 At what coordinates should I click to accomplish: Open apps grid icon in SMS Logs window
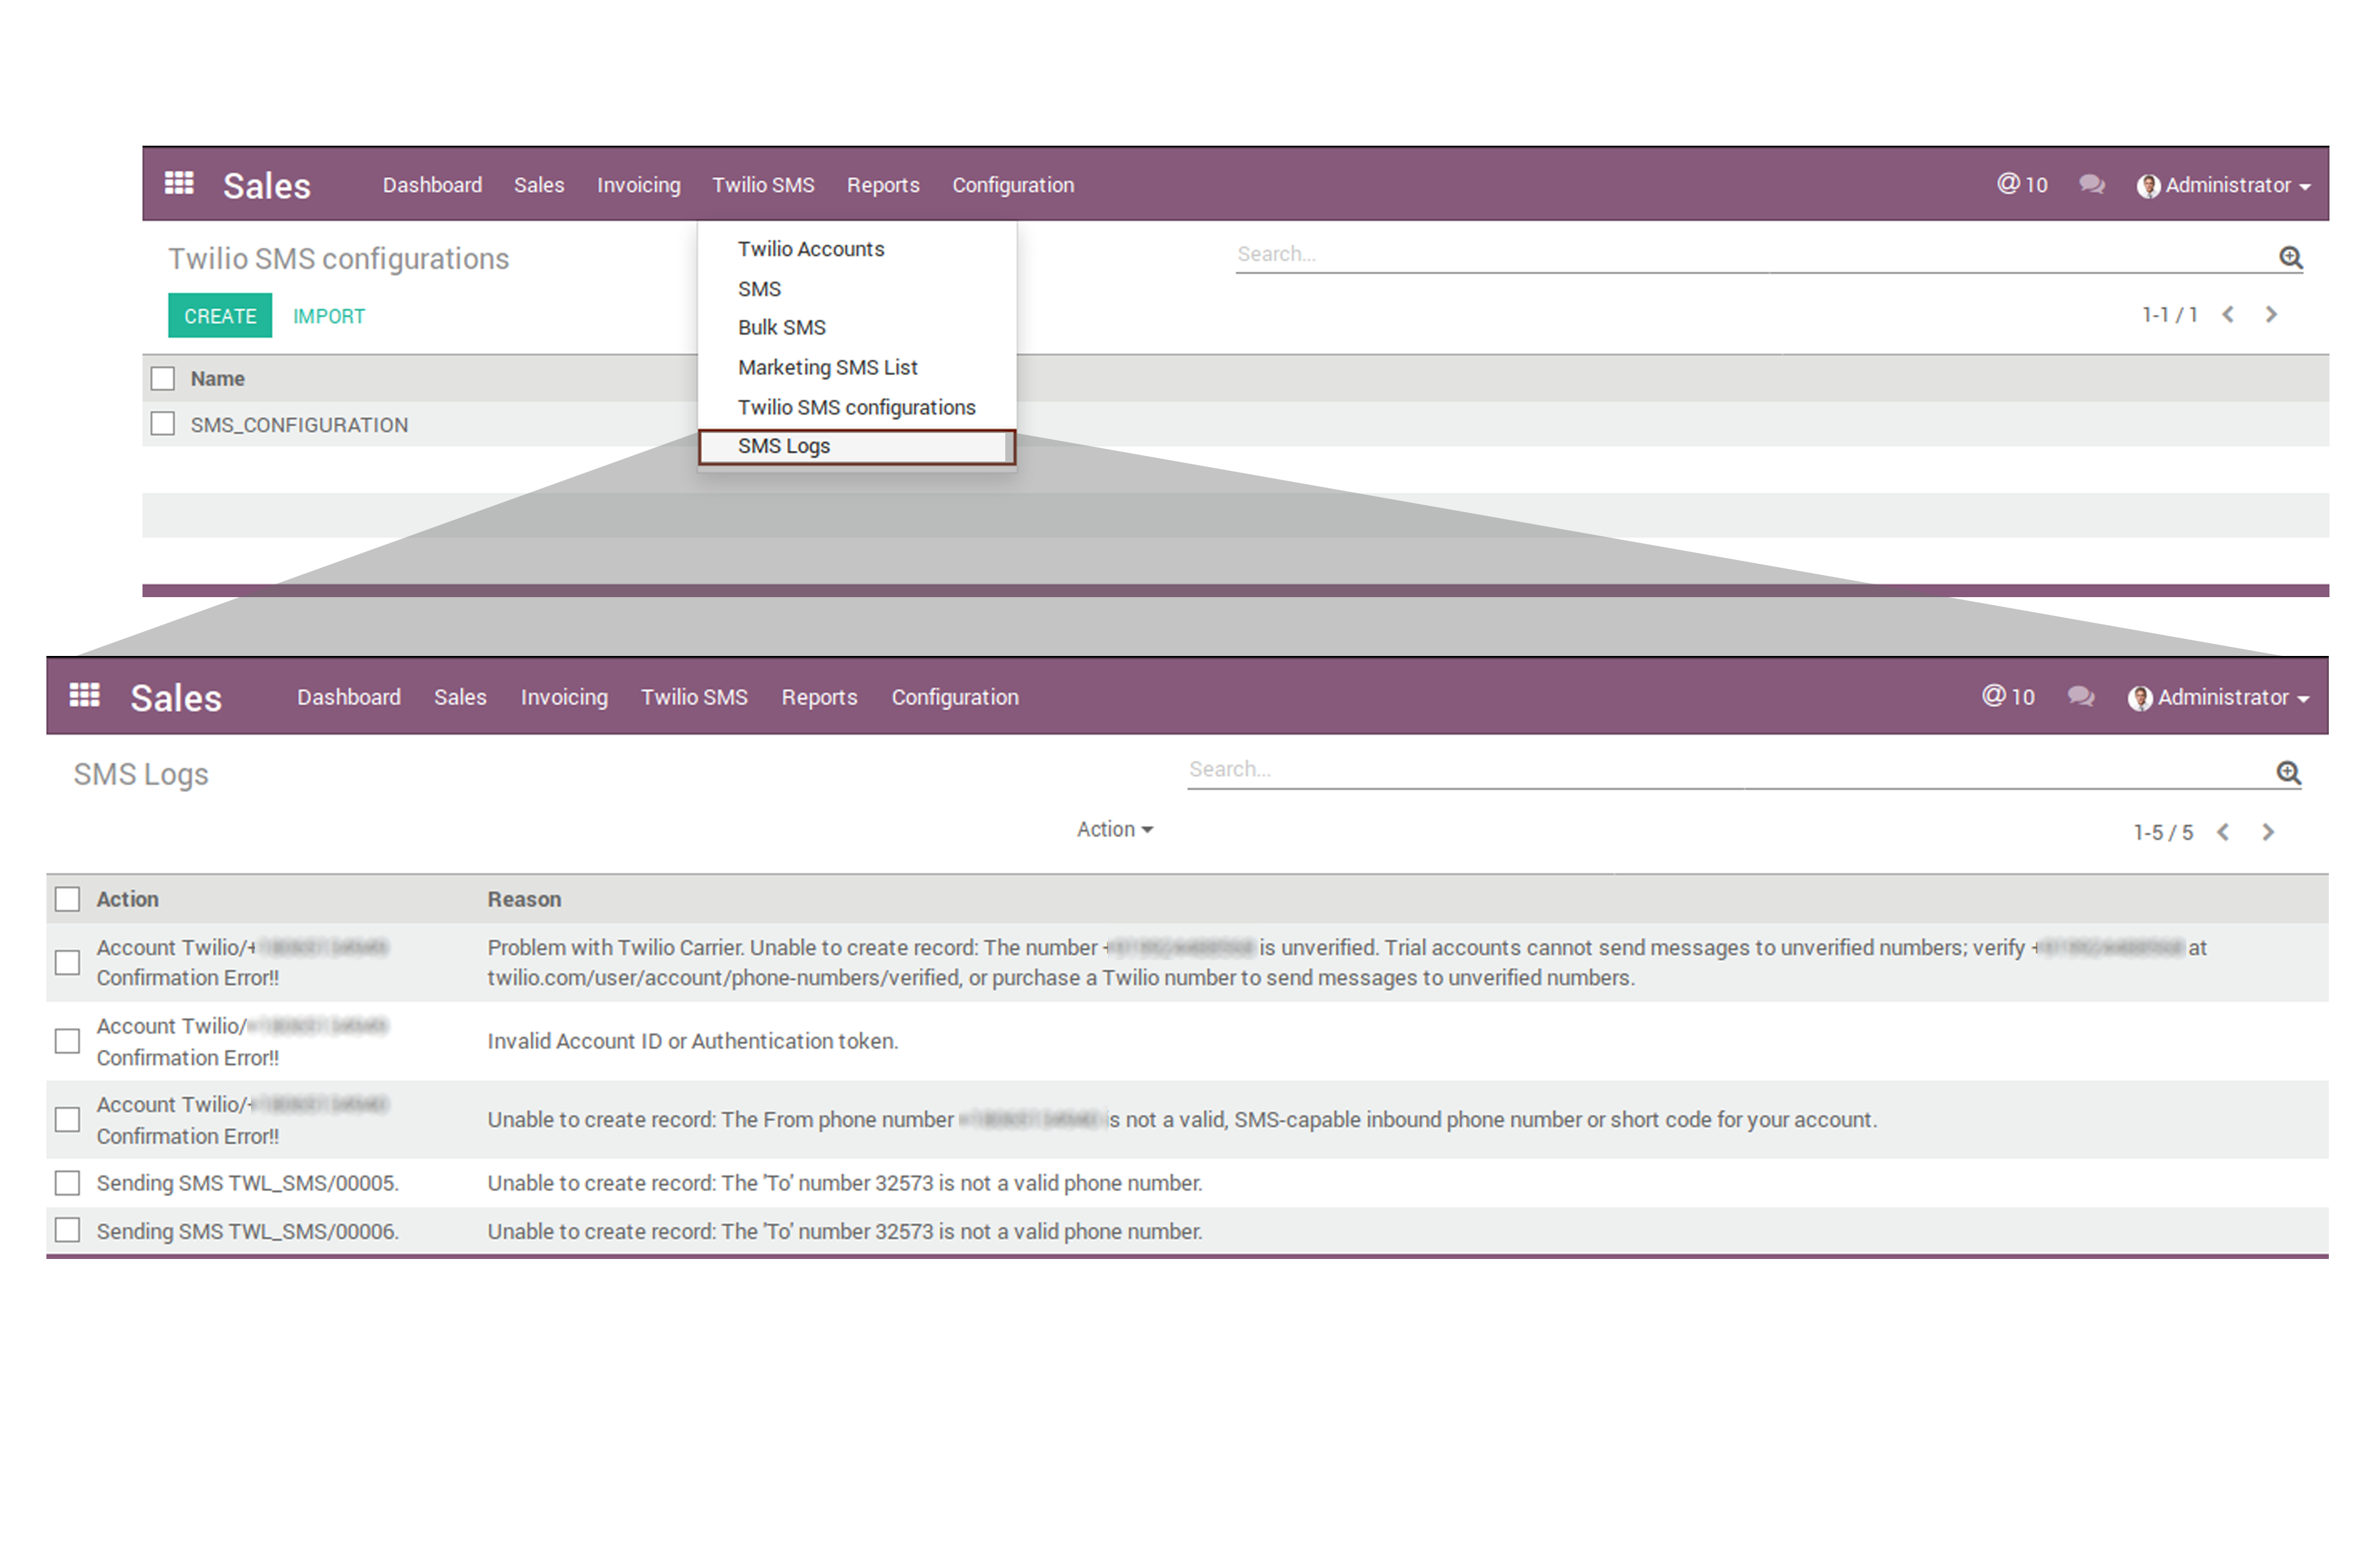click(85, 696)
